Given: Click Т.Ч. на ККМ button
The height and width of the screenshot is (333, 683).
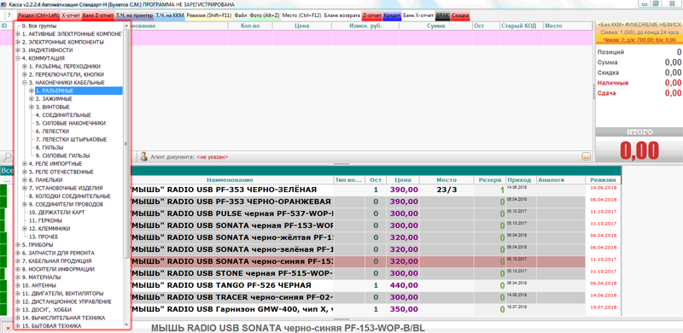Looking at the screenshot, I should click(x=170, y=15).
